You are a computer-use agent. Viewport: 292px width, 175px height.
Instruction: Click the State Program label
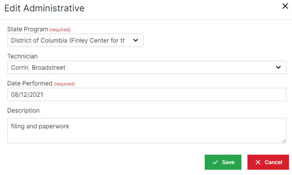click(x=28, y=29)
